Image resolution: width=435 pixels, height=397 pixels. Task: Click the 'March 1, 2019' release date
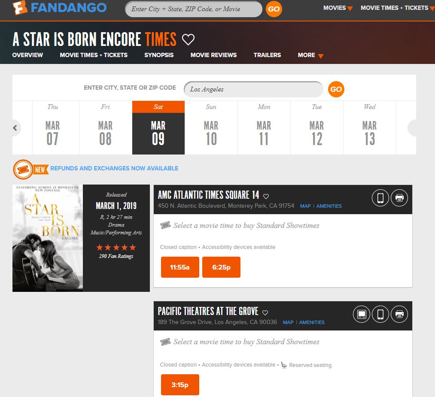tap(116, 206)
